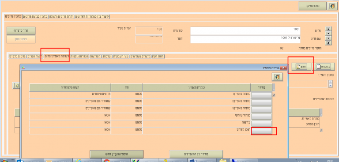Click the קוד מיון field showing 100
Screen dimensions: 339x162
pyautogui.click(x=149, y=31)
